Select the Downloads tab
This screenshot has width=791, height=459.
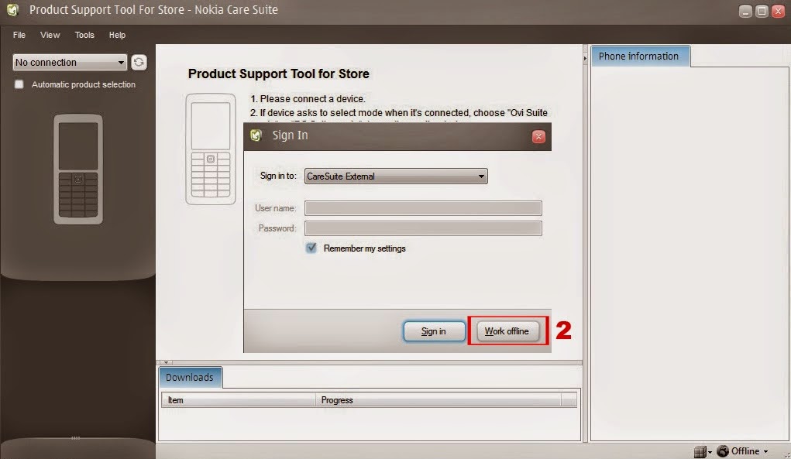tap(190, 378)
